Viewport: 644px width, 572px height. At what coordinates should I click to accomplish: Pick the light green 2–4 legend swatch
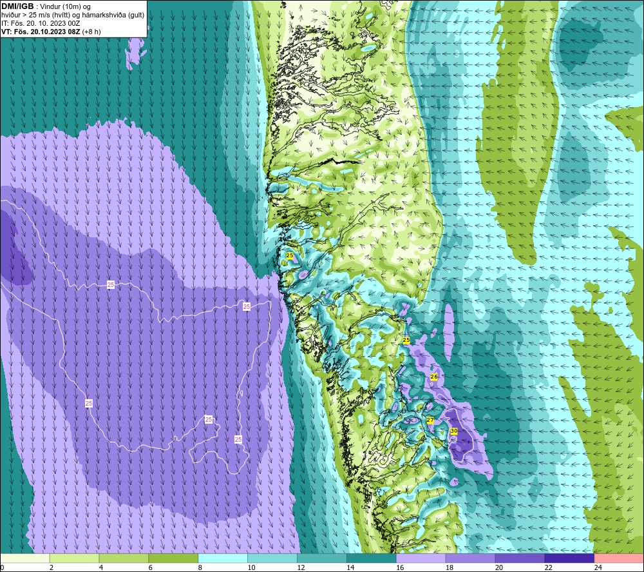coord(74,558)
